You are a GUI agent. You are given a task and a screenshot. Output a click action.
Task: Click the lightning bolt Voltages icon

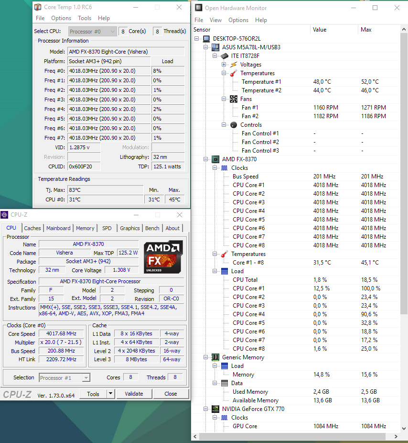pos(233,65)
